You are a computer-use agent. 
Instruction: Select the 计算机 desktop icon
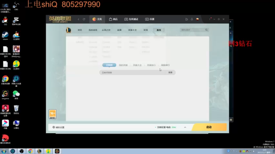[16, 125]
